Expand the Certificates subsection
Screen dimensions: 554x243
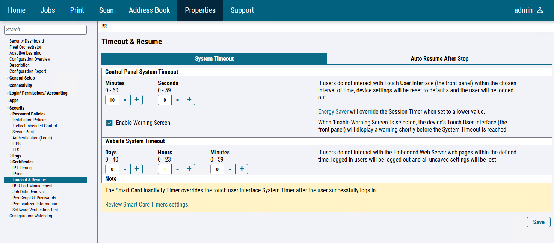(11, 162)
